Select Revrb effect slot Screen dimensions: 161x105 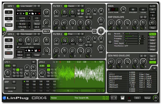[152, 34]
